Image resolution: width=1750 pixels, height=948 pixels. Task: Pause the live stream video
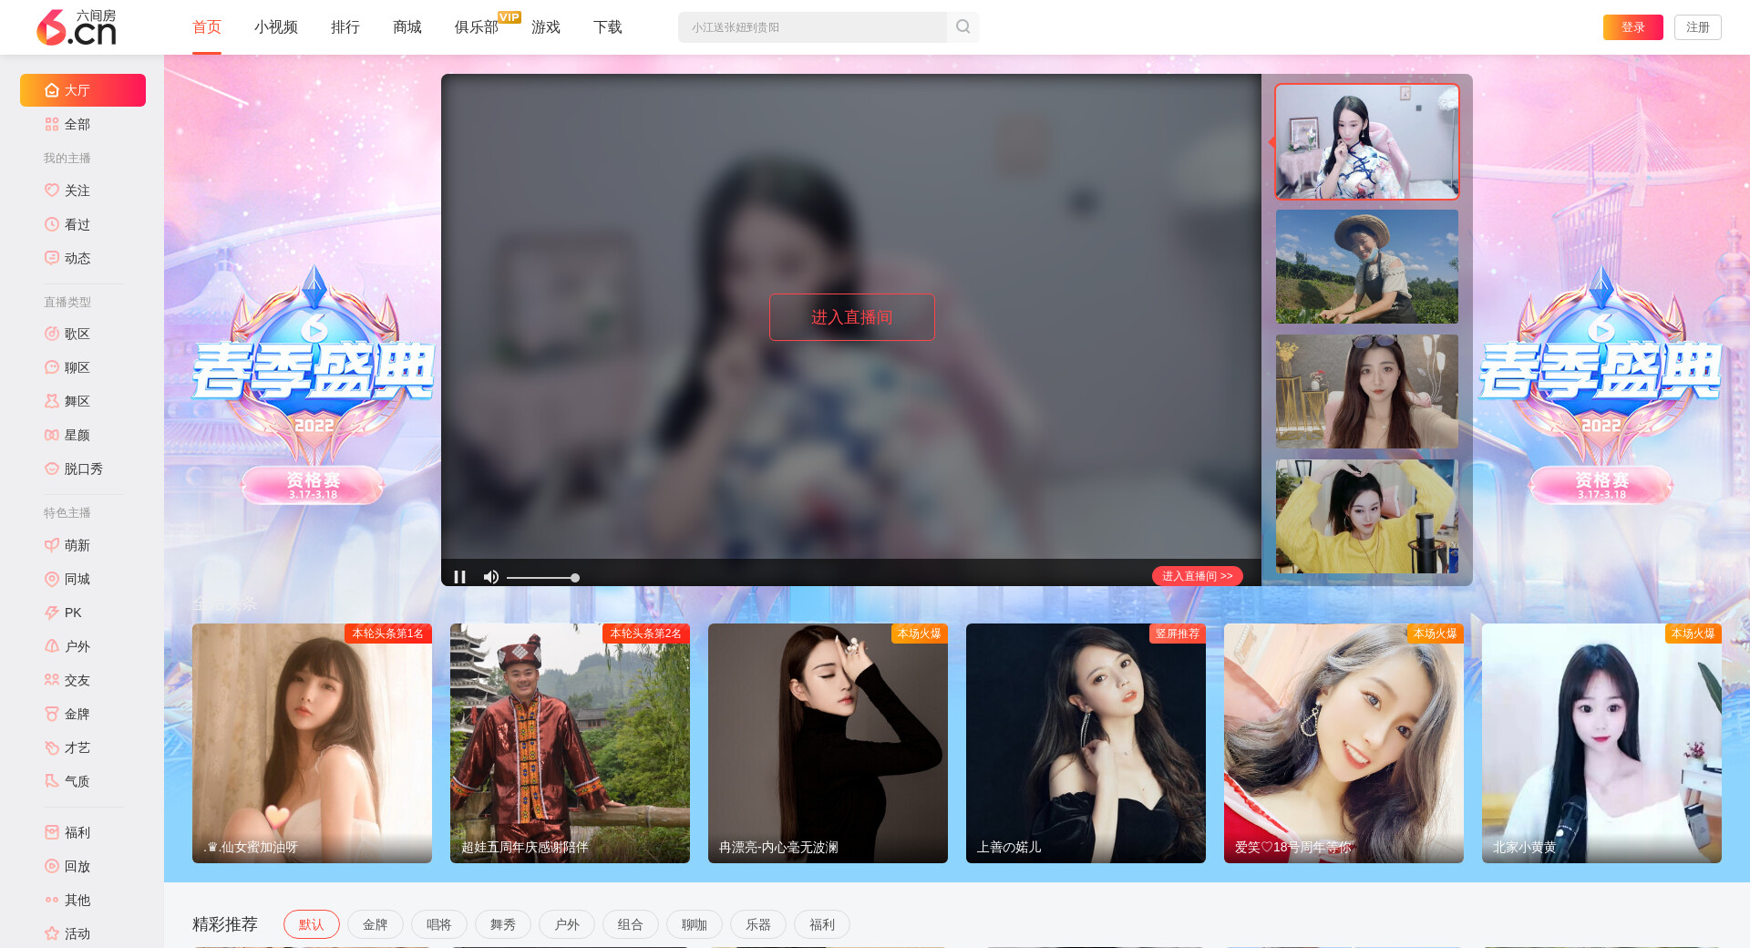(x=459, y=577)
